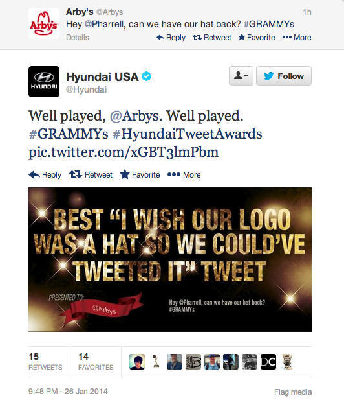Open the #HyundaiTweetAwards hashtag
This screenshot has height=411, width=344.
(187, 134)
